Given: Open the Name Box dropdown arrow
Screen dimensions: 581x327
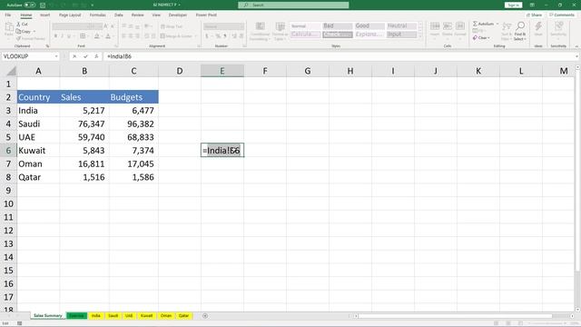Looking at the screenshot, I should click(x=56, y=56).
